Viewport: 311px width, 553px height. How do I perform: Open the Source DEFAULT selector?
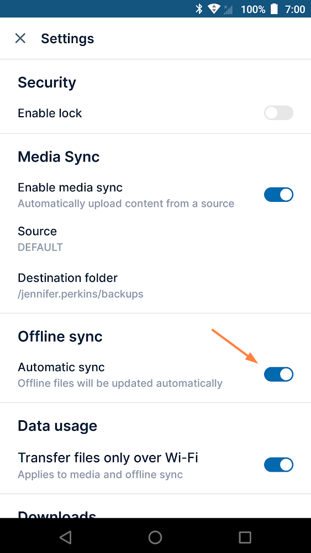point(155,239)
